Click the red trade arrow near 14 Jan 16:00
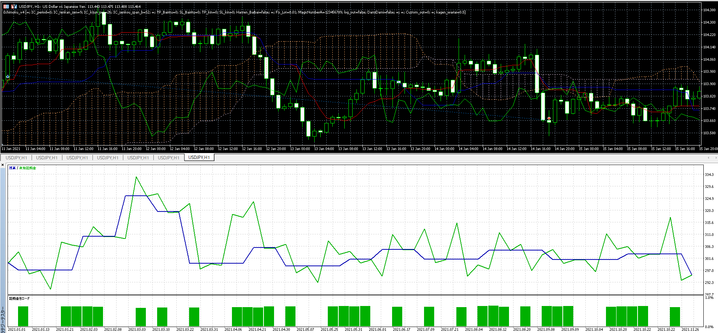The height and width of the screenshot is (333, 718). 549,118
